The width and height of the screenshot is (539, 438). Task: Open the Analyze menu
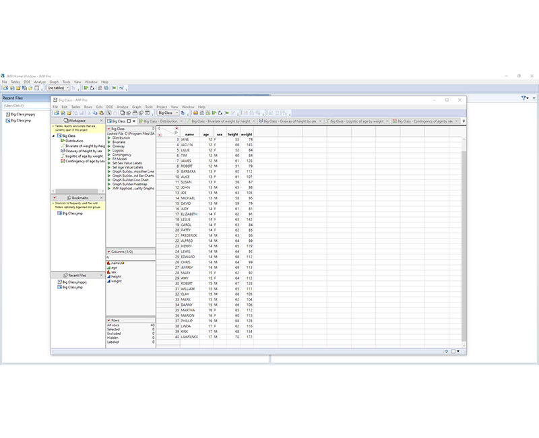(122, 106)
